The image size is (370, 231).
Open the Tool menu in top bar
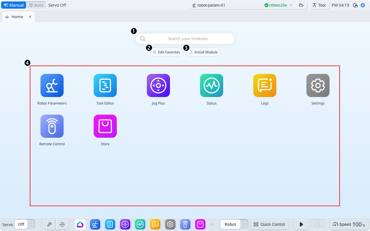(x=319, y=5)
